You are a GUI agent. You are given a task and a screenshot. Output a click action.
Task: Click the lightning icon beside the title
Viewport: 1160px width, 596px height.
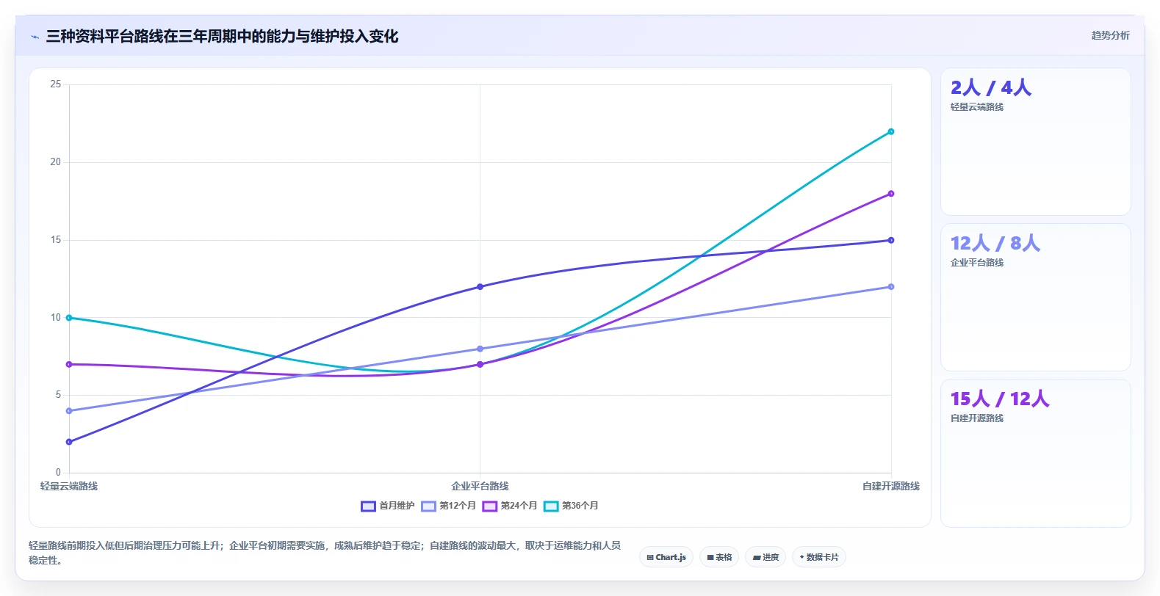coord(35,37)
